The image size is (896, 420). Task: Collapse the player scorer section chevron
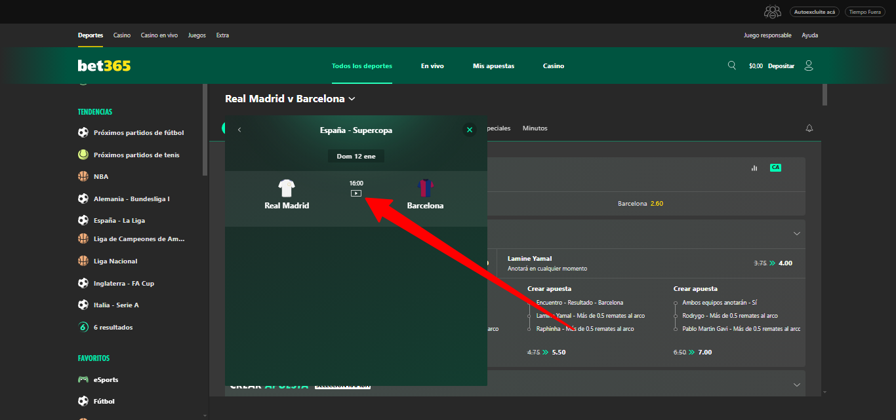(x=797, y=233)
